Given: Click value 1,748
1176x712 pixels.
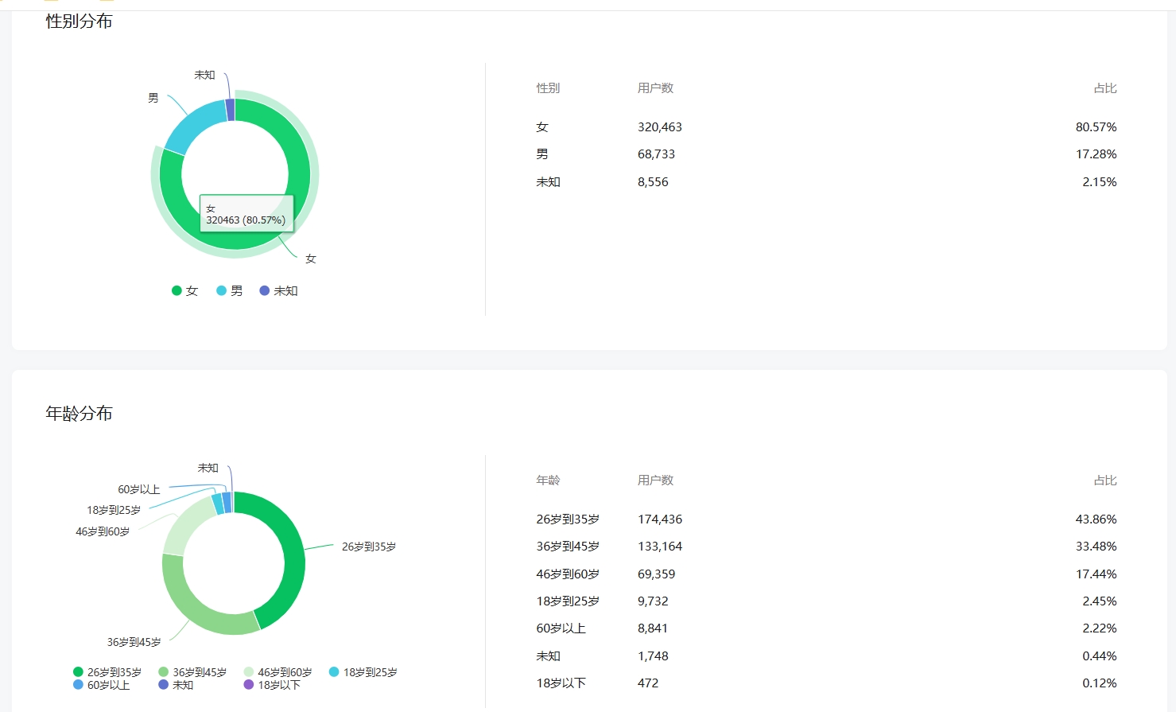Looking at the screenshot, I should (x=653, y=656).
